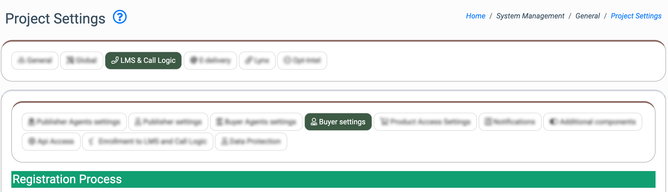Open Publisher settings tab
This screenshot has height=192, width=668.
(x=168, y=122)
